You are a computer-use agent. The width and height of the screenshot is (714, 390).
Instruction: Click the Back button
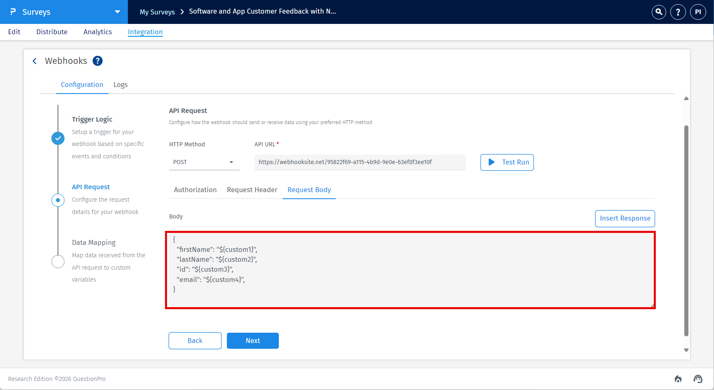195,341
